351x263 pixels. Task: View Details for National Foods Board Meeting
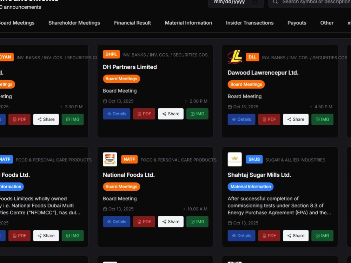pyautogui.click(x=117, y=222)
